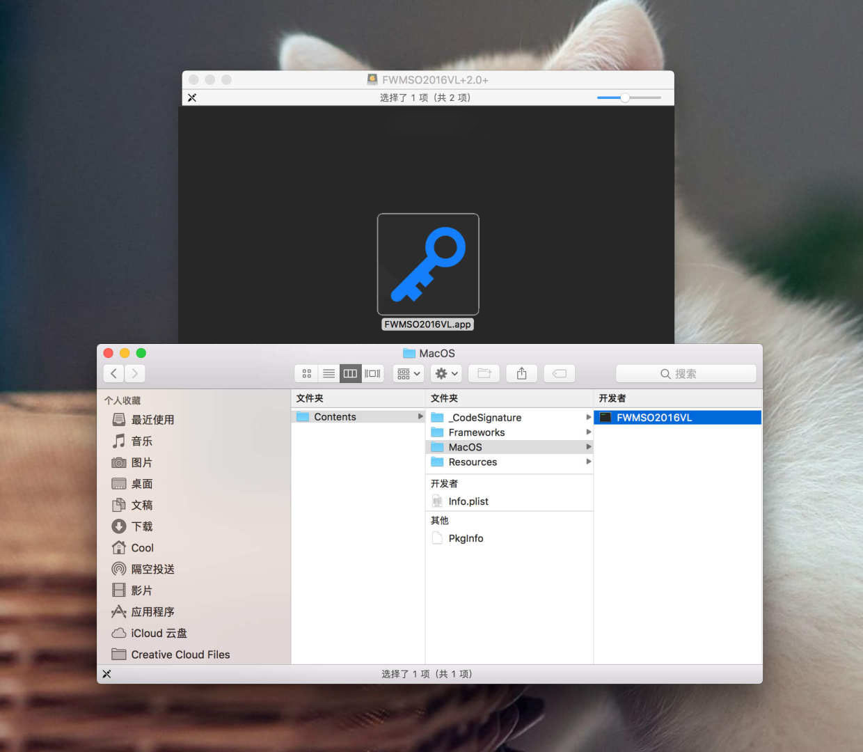This screenshot has width=863, height=752.
Task: Switch to column view
Action: coord(351,373)
